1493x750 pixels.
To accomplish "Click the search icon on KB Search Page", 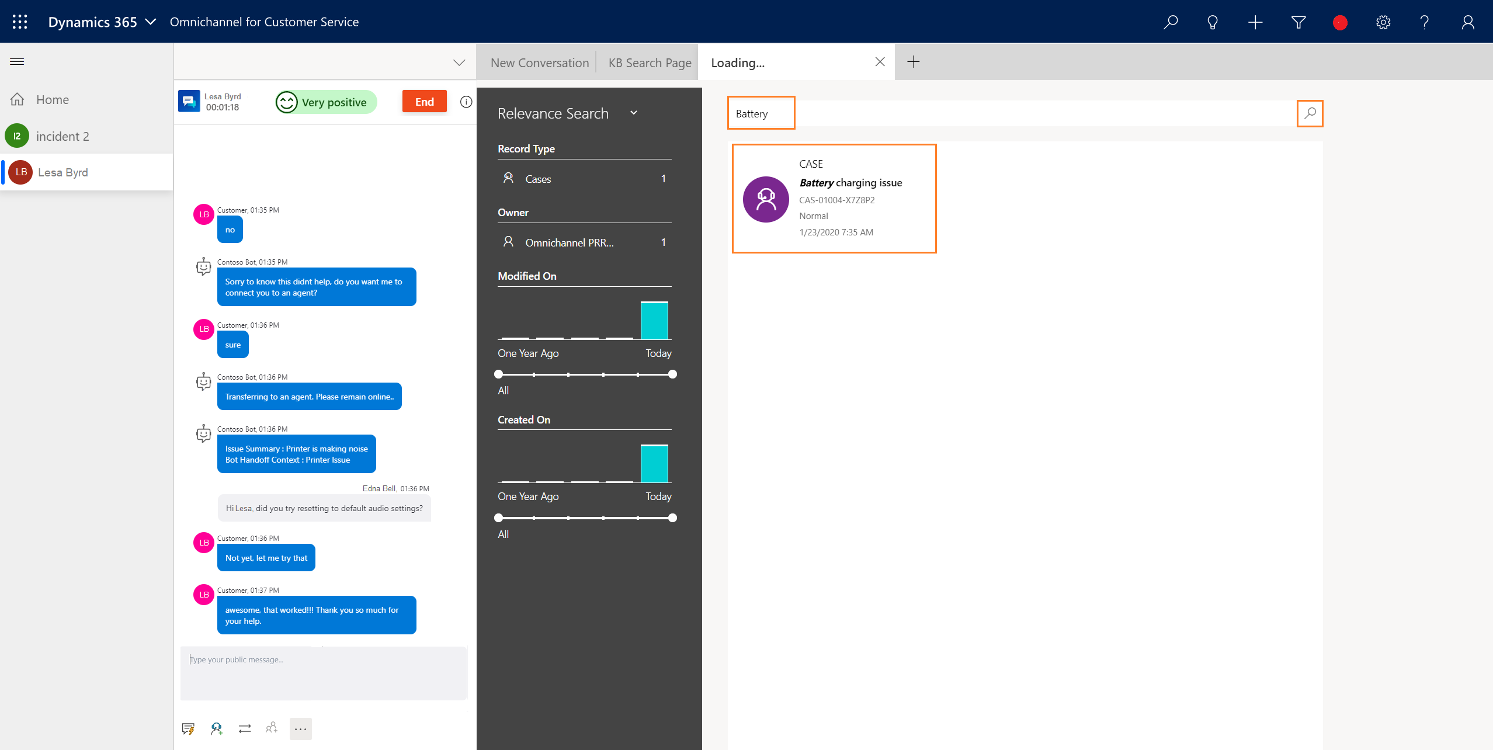I will 1310,113.
